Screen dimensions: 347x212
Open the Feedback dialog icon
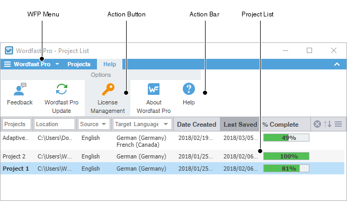coord(20,89)
